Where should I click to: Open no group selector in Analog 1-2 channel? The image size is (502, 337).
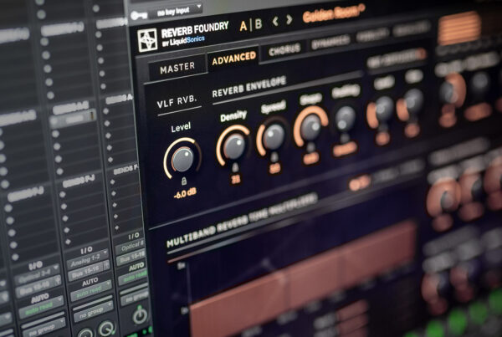[x=94, y=311]
